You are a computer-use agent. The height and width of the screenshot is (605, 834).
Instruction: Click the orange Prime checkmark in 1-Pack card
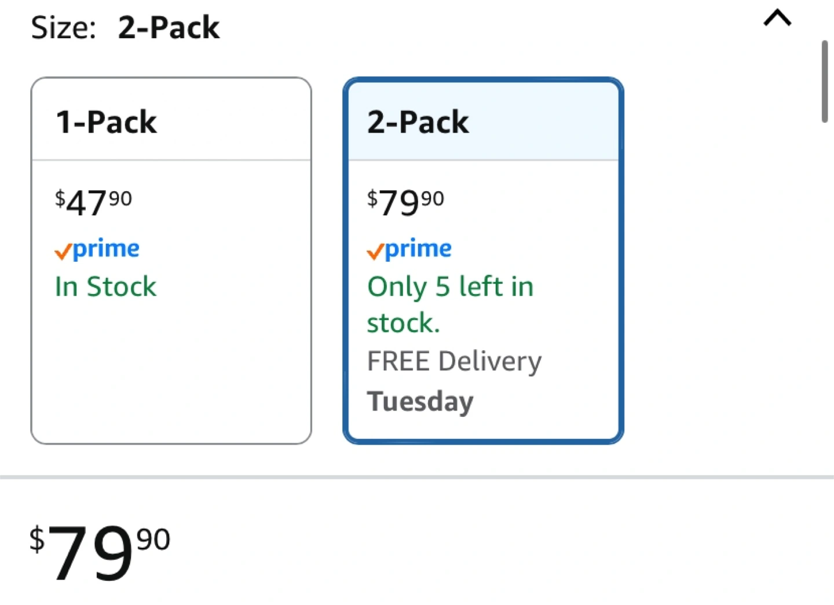pyautogui.click(x=63, y=252)
